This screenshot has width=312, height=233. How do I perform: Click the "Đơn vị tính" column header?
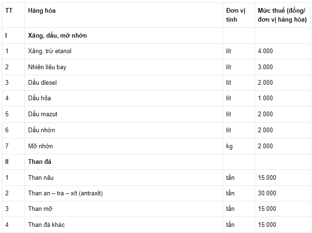coord(235,15)
